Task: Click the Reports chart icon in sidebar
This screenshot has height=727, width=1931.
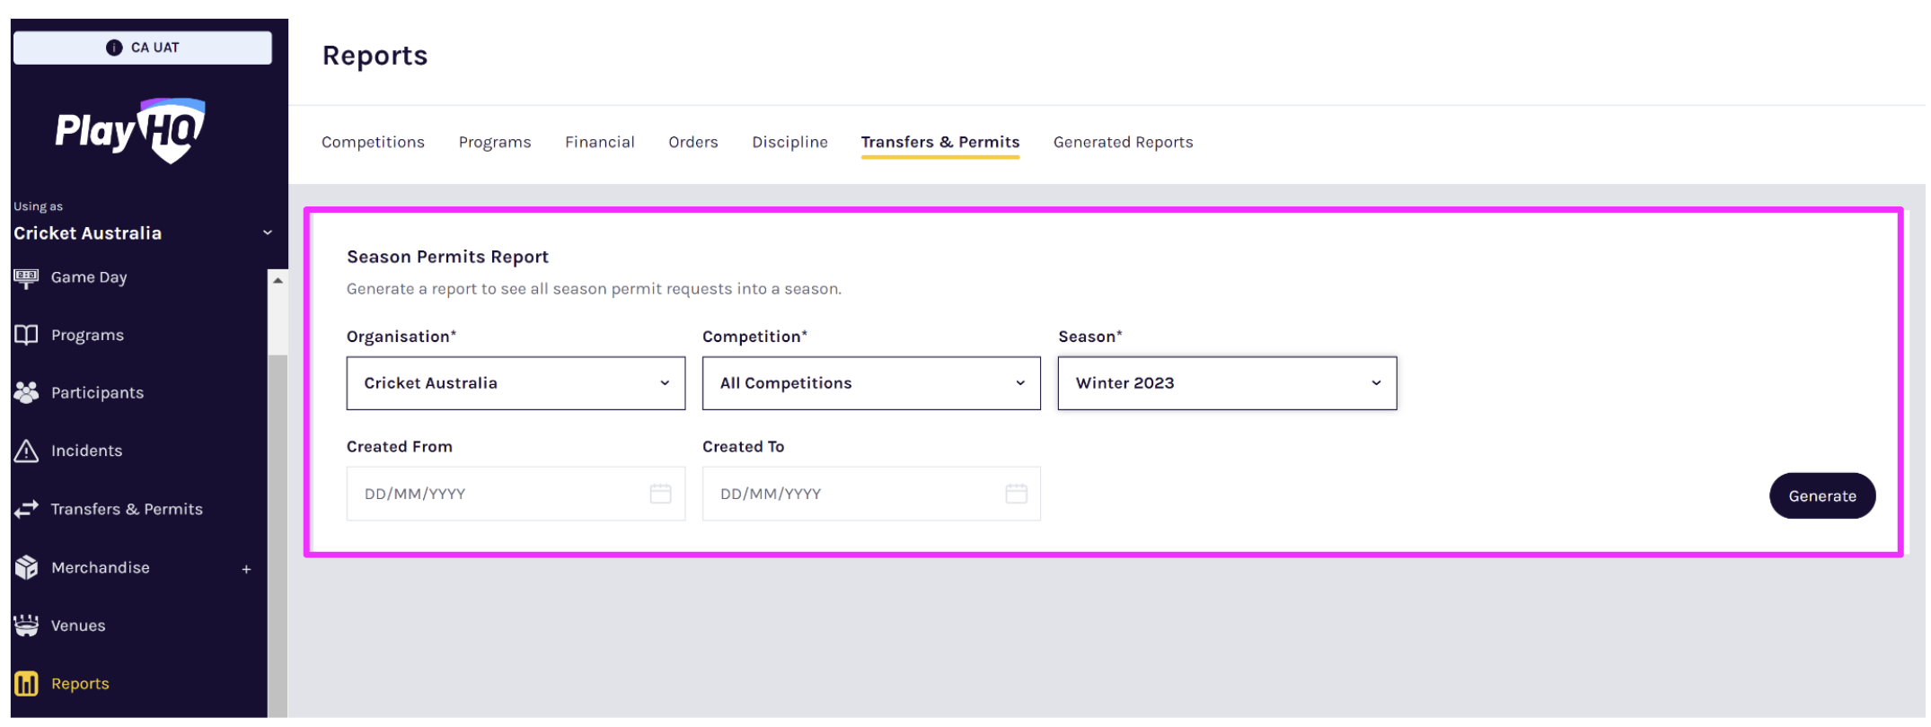Action: click(26, 684)
